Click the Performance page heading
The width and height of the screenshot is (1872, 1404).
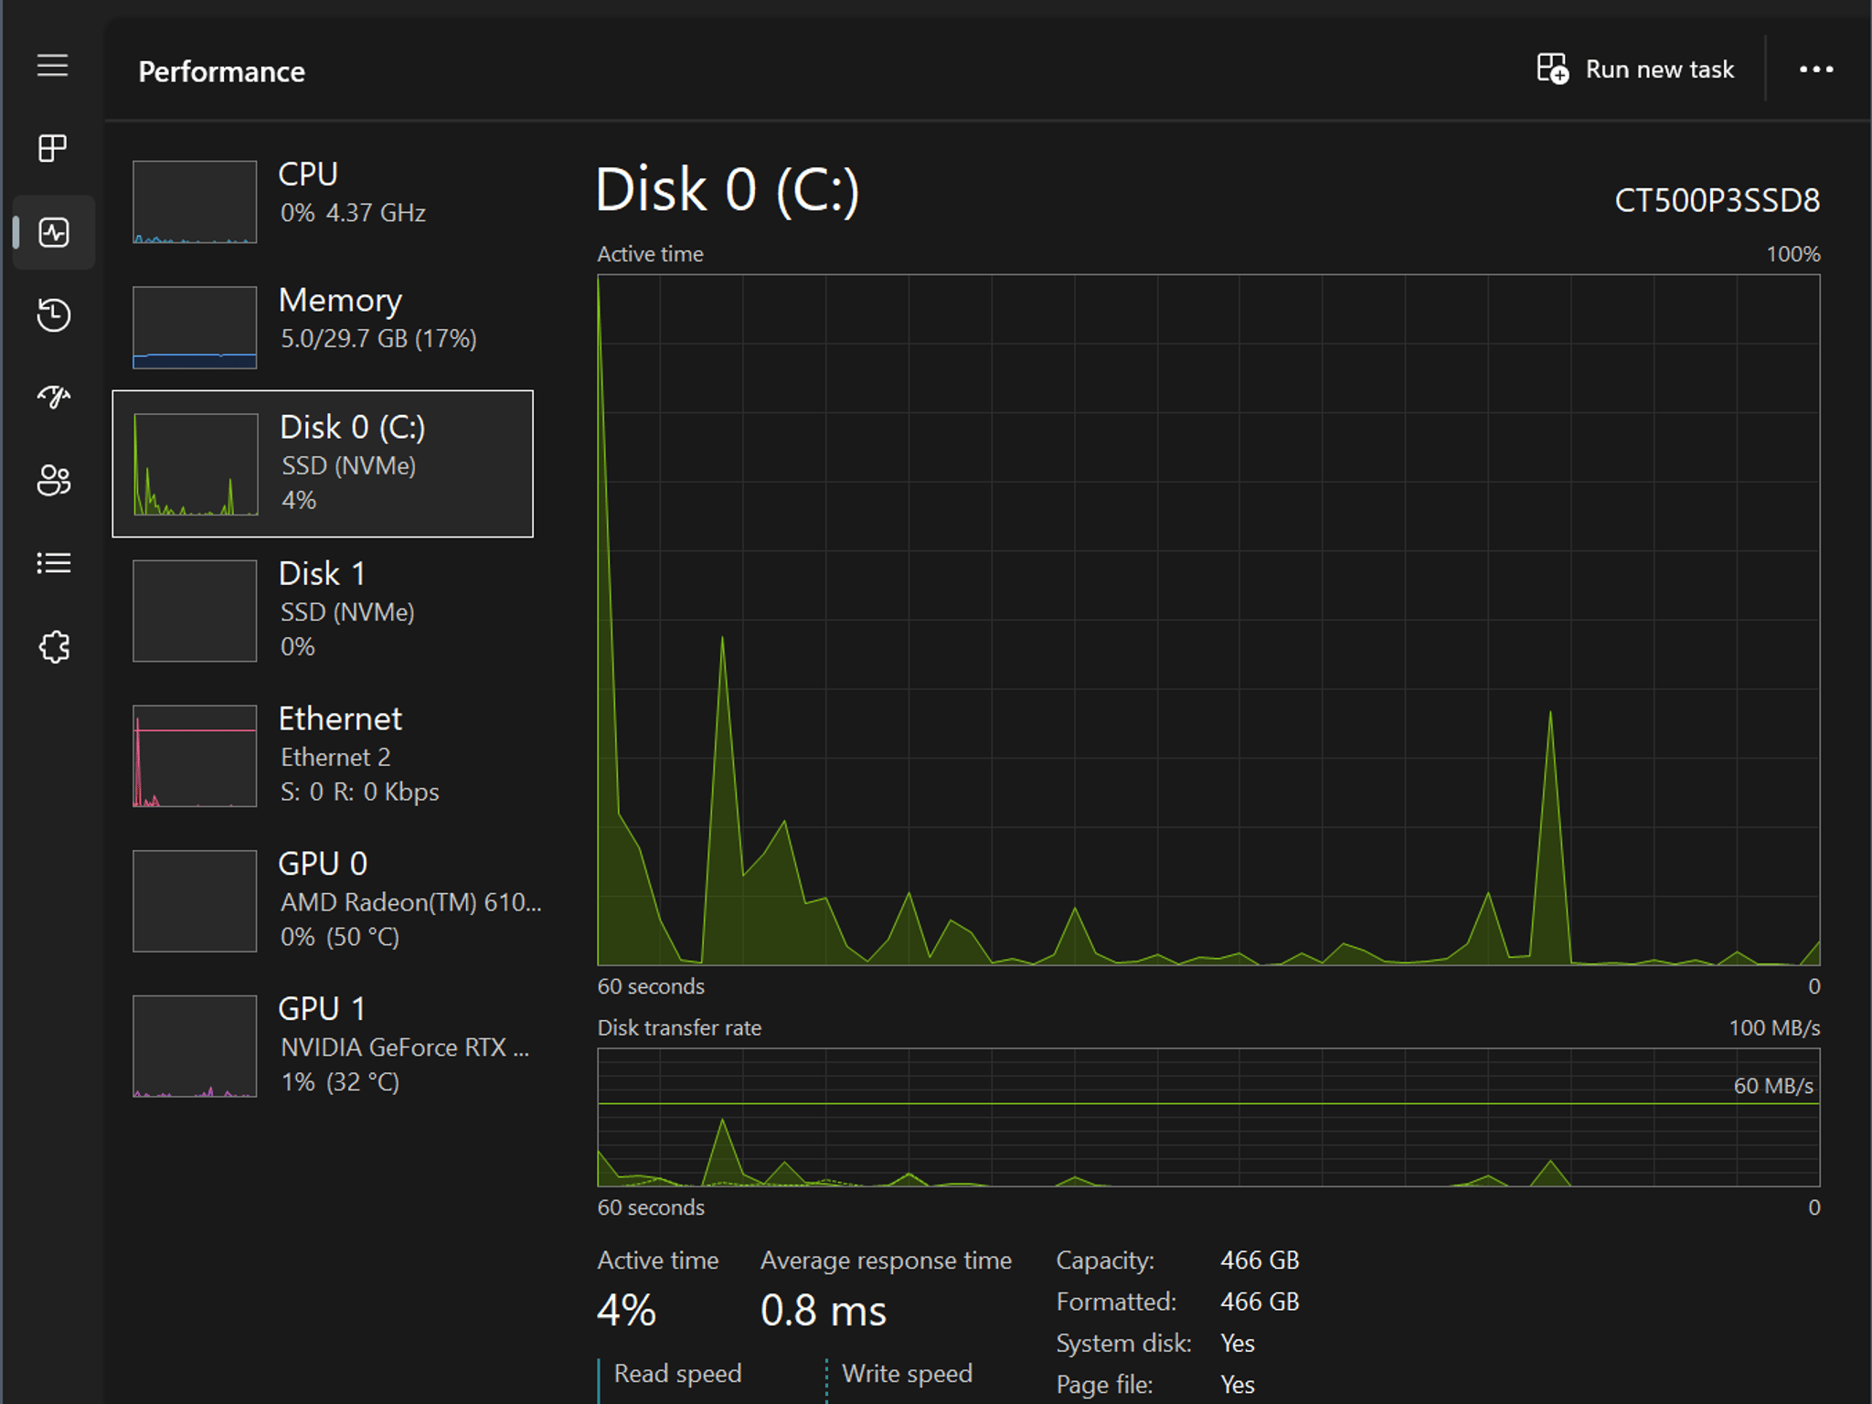(x=221, y=71)
